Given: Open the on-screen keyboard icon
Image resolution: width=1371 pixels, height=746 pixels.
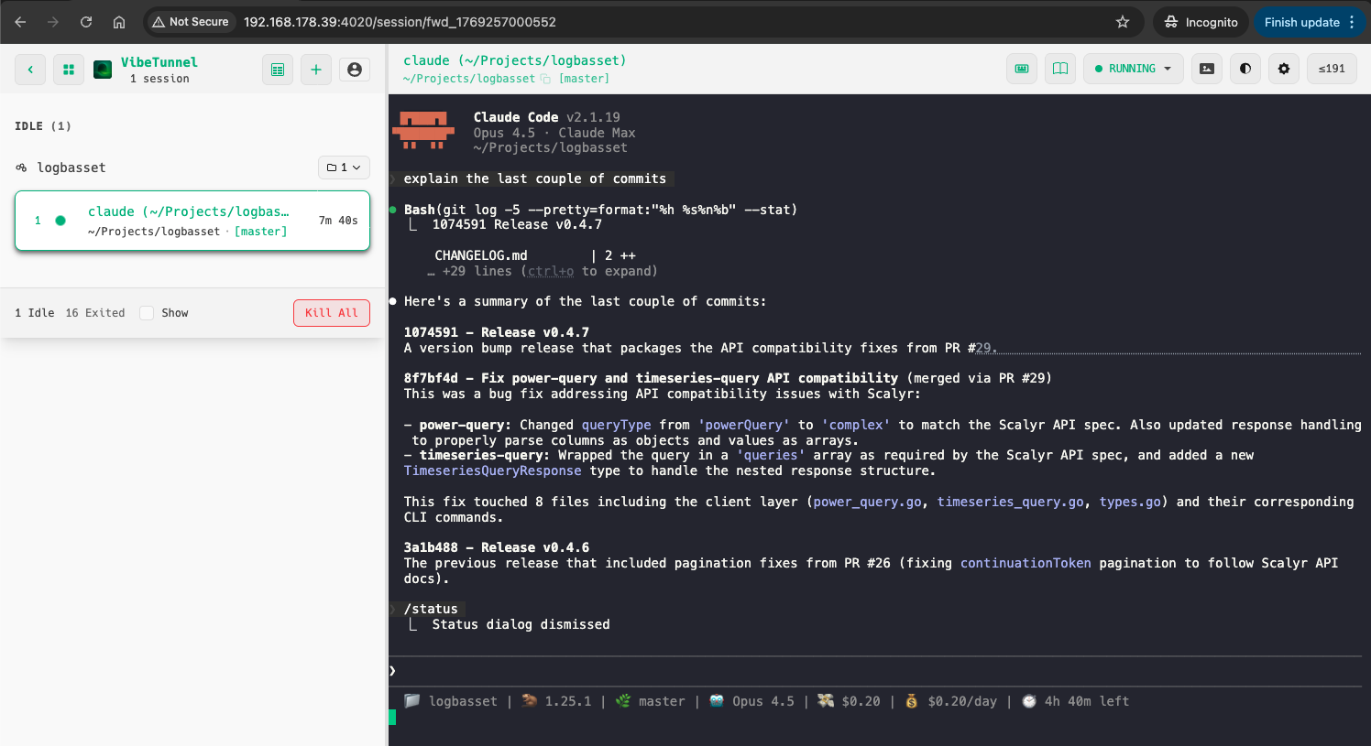Looking at the screenshot, I should coord(1022,69).
